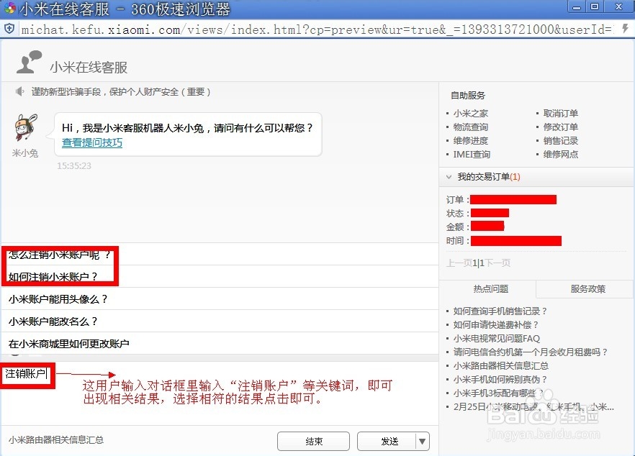Screen dimensions: 635x456
Task: Click the 360 browser logo icon
Action: 9,8
